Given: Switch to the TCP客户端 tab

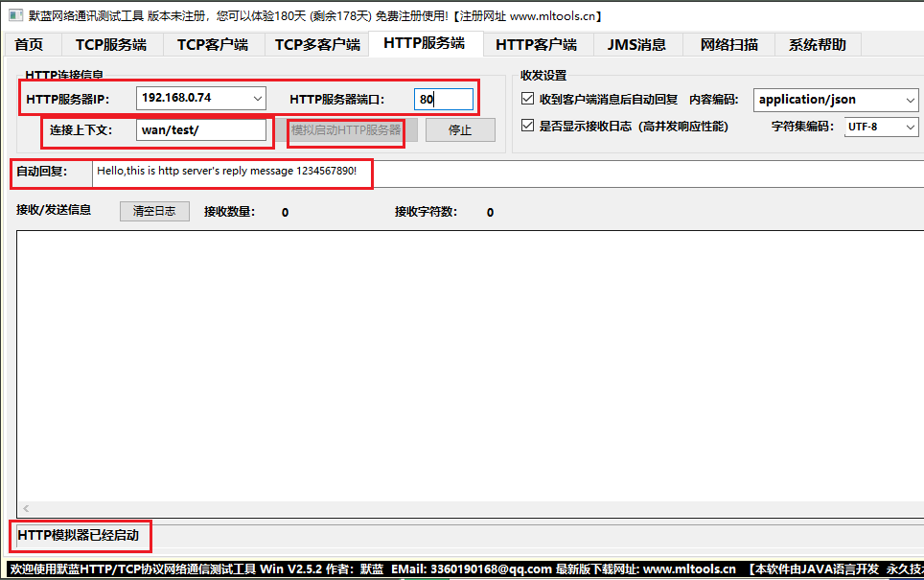Looking at the screenshot, I should pos(213,45).
